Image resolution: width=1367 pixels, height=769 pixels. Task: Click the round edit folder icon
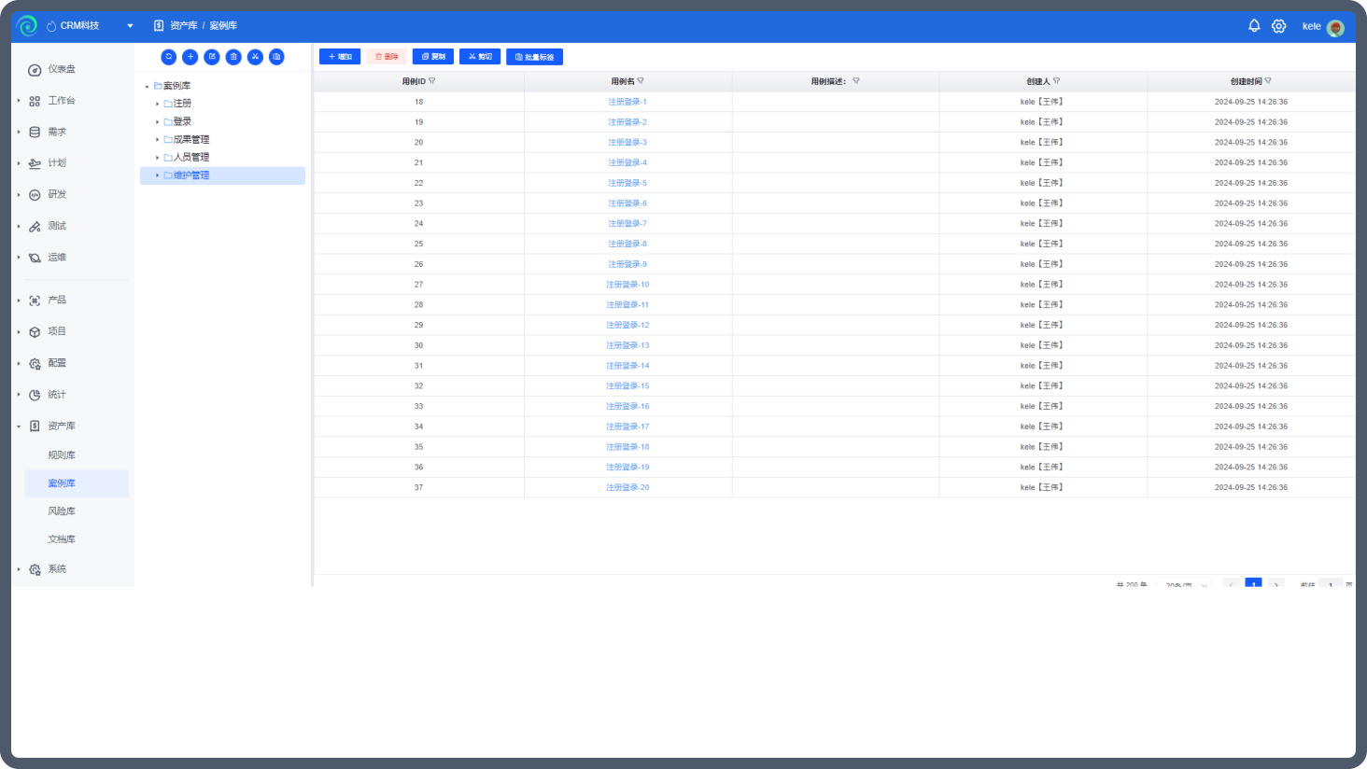tap(212, 57)
